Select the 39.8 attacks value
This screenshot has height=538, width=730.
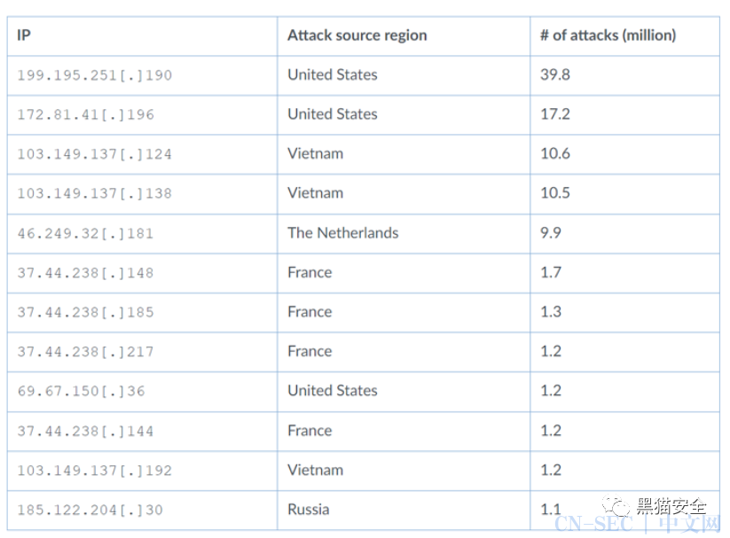(x=555, y=74)
